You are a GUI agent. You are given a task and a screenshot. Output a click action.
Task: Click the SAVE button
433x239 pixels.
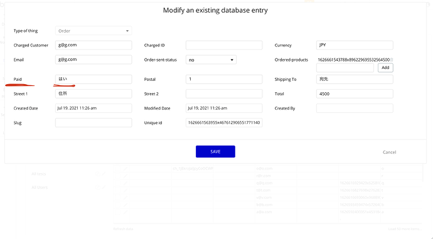(215, 152)
